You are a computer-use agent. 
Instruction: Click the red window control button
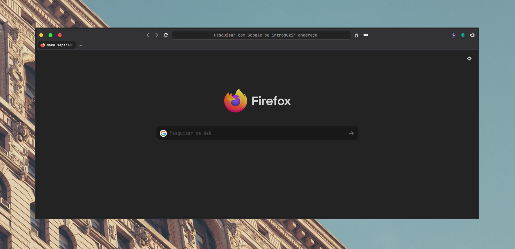click(x=60, y=35)
